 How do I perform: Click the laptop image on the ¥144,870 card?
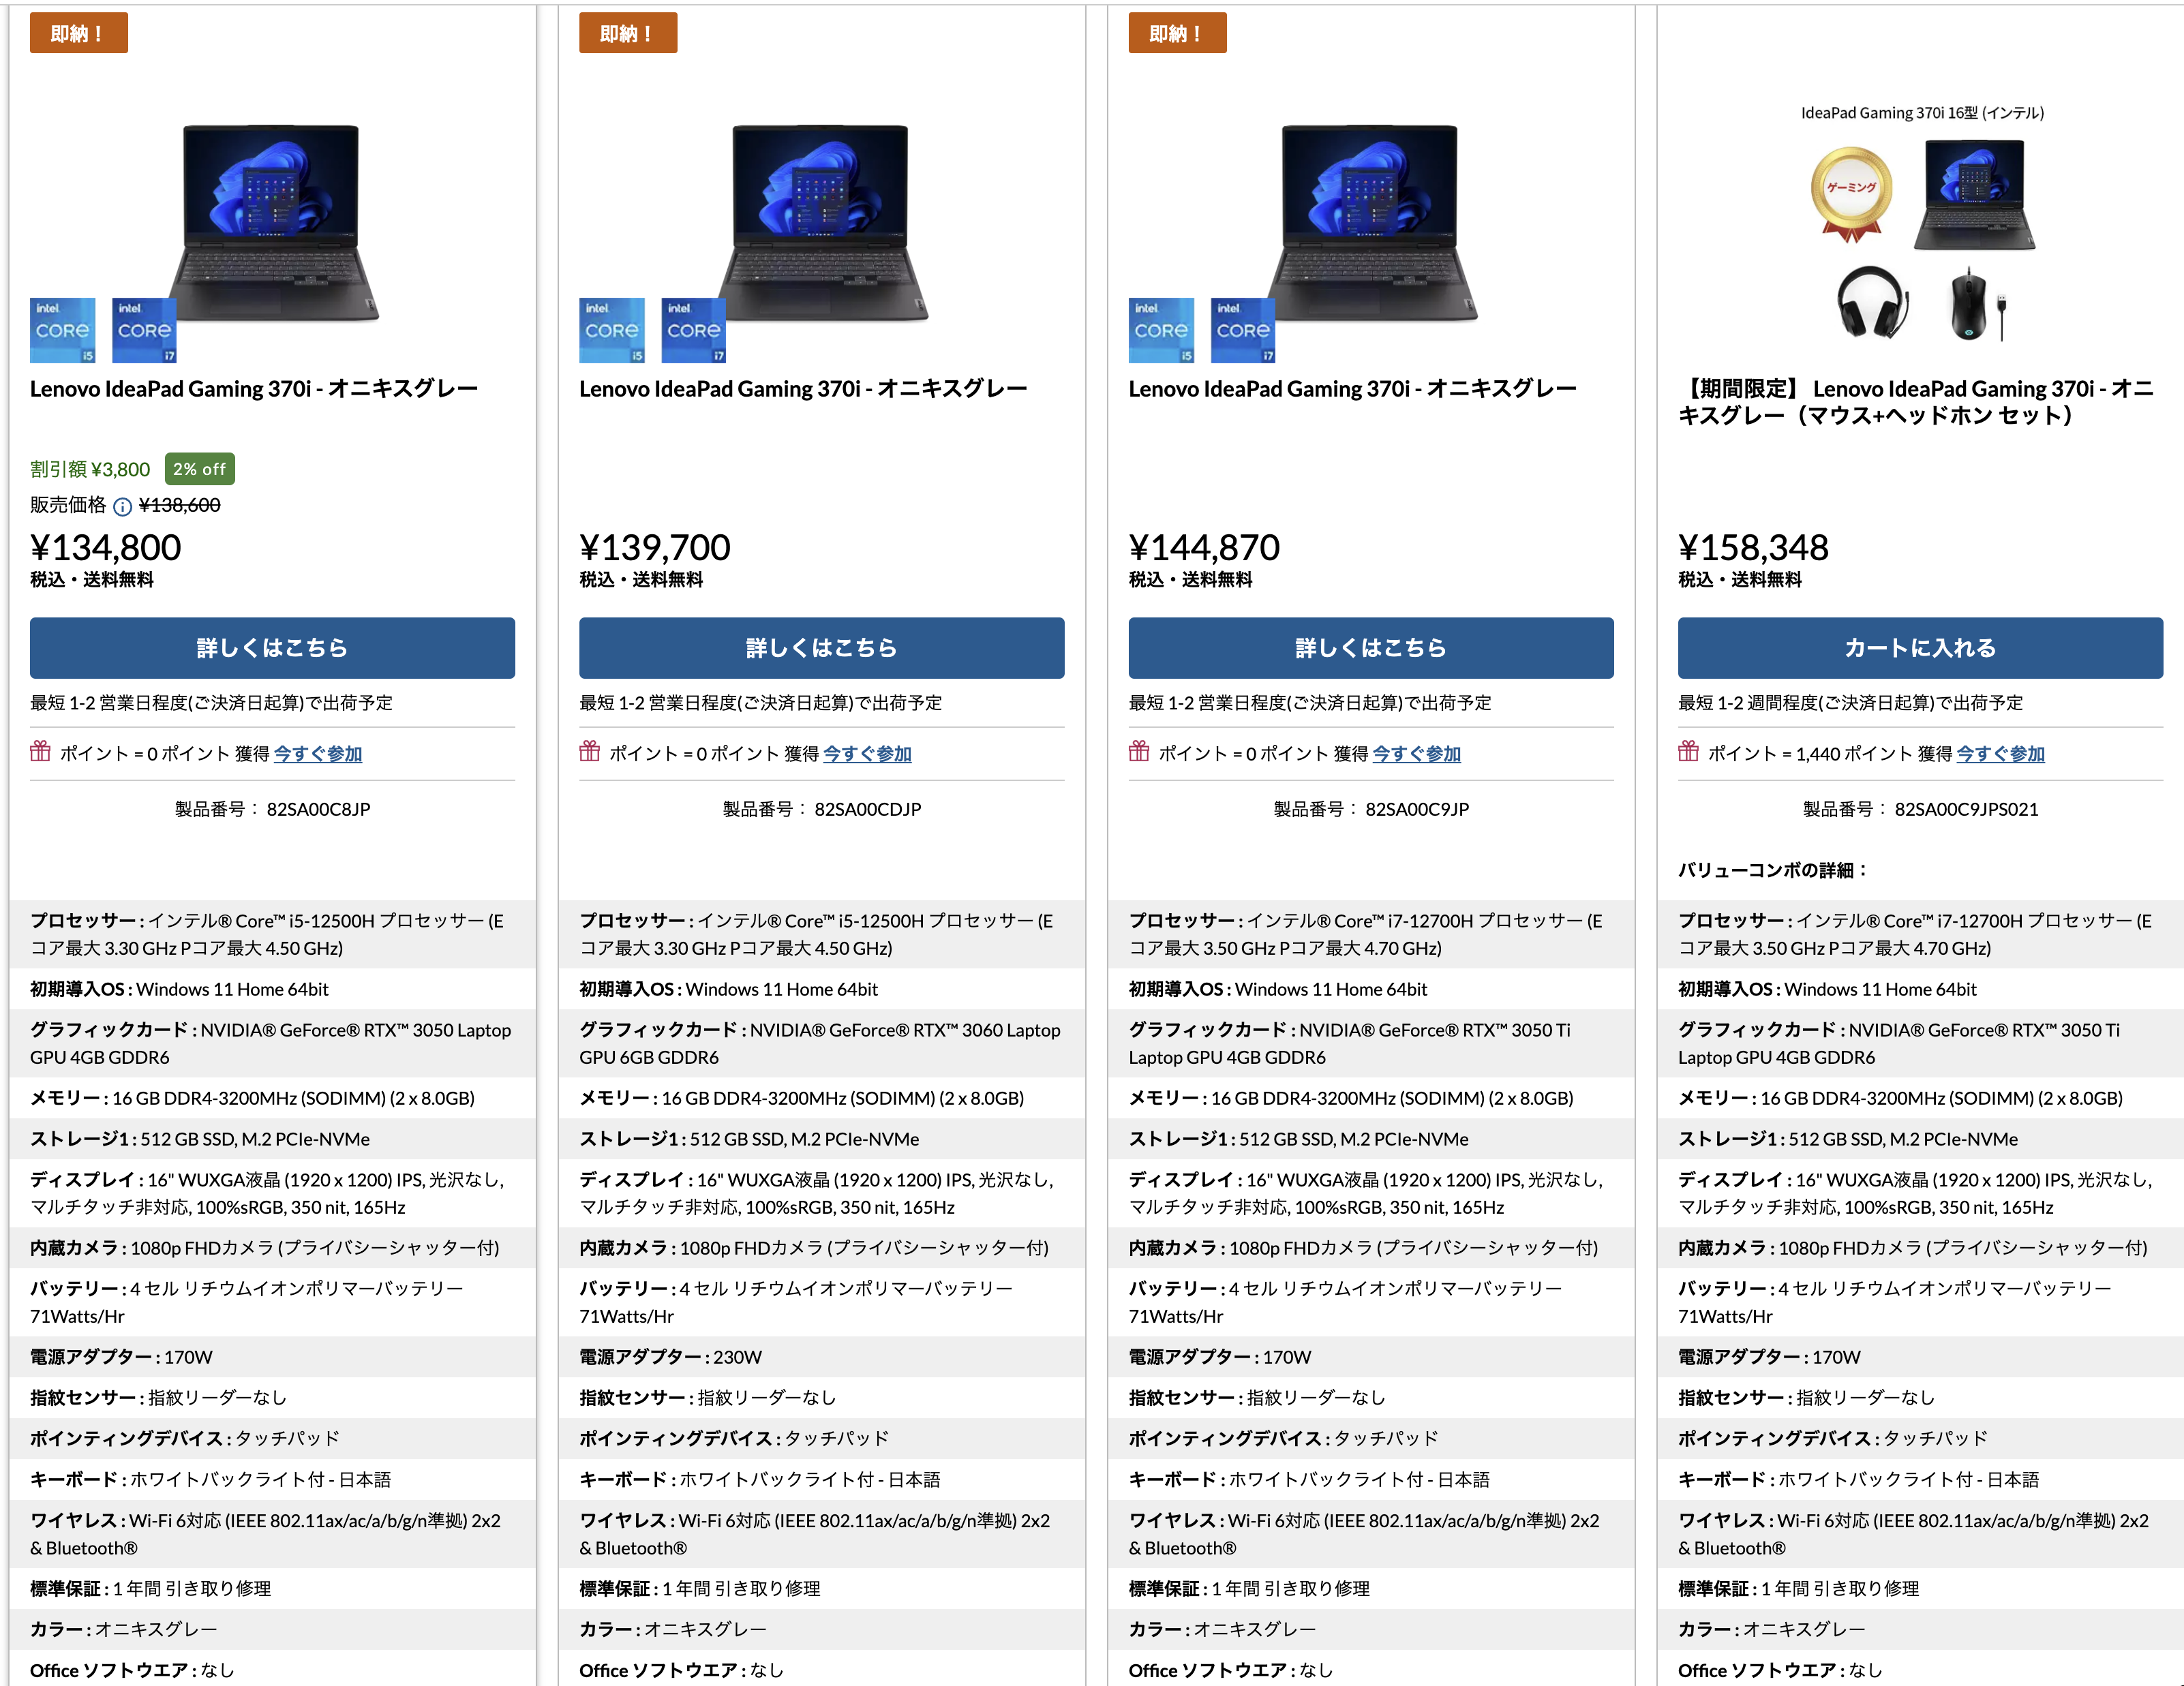pyautogui.click(x=1371, y=222)
